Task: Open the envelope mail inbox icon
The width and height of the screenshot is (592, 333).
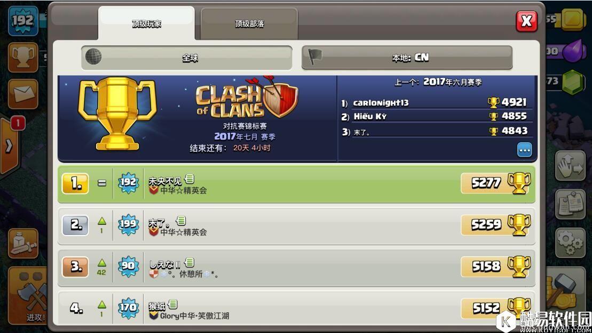Action: coord(22,94)
